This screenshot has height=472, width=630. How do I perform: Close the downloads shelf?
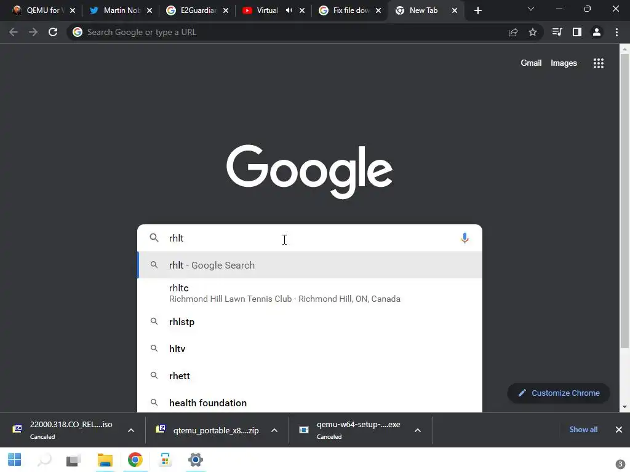(619, 430)
